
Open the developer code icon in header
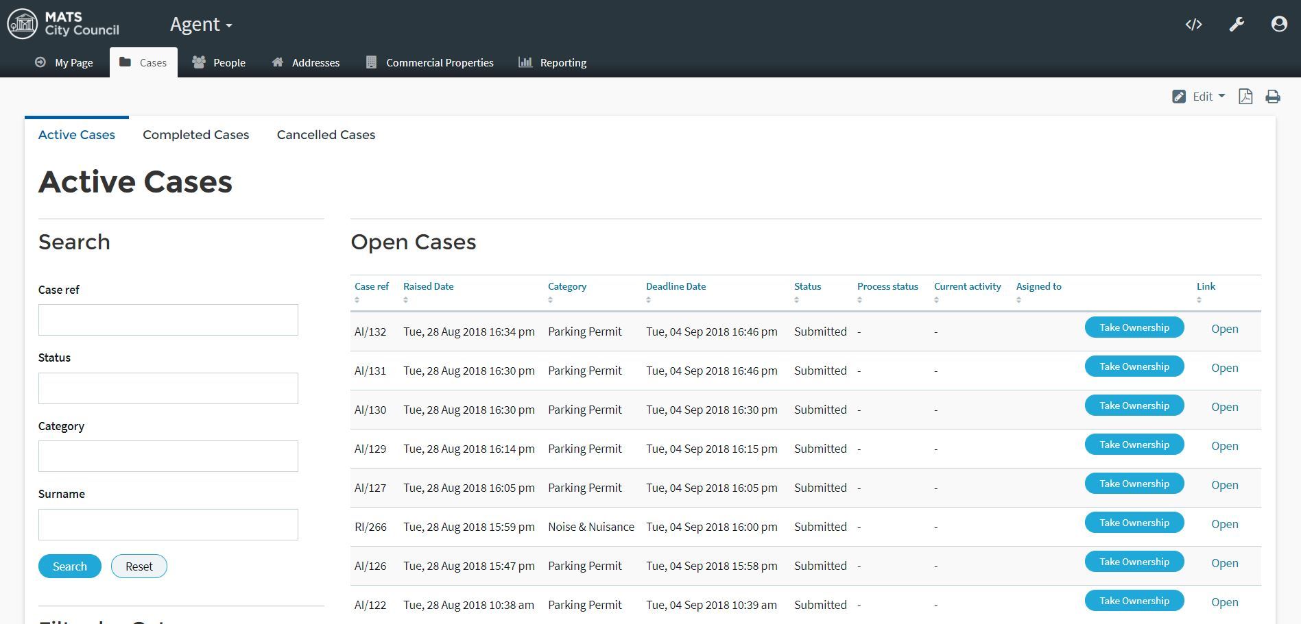click(1193, 25)
